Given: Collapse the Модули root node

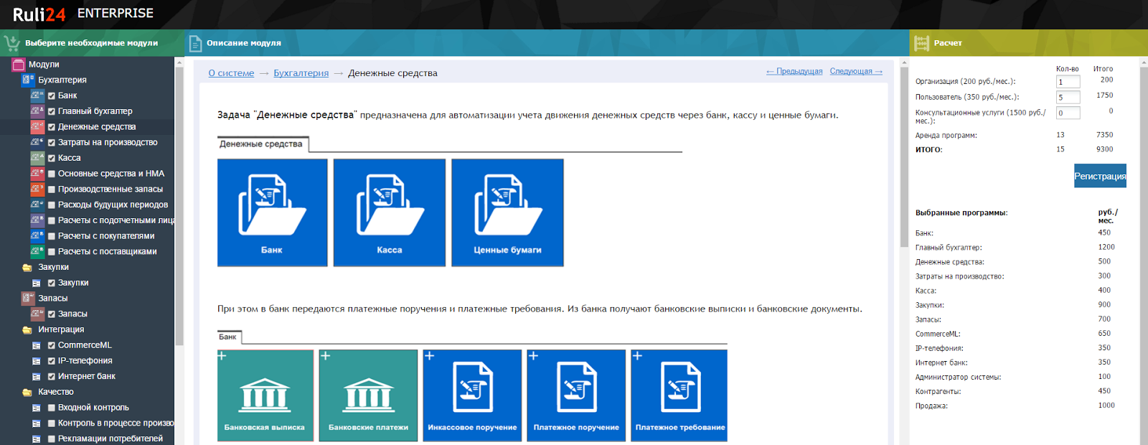Looking at the screenshot, I should 44,65.
